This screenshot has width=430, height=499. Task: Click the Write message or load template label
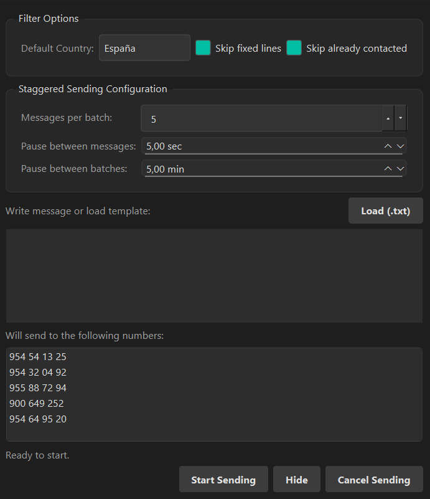(x=78, y=211)
